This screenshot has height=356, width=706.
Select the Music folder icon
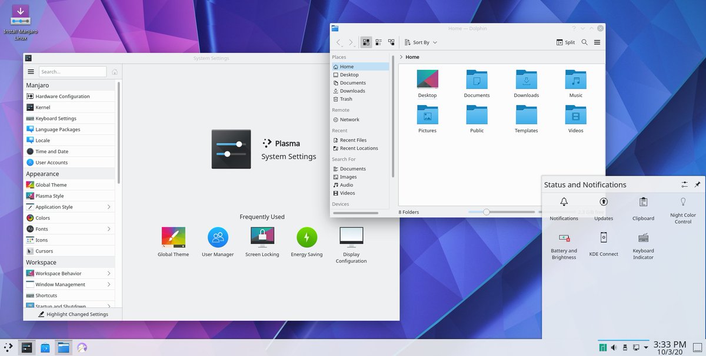(576, 80)
